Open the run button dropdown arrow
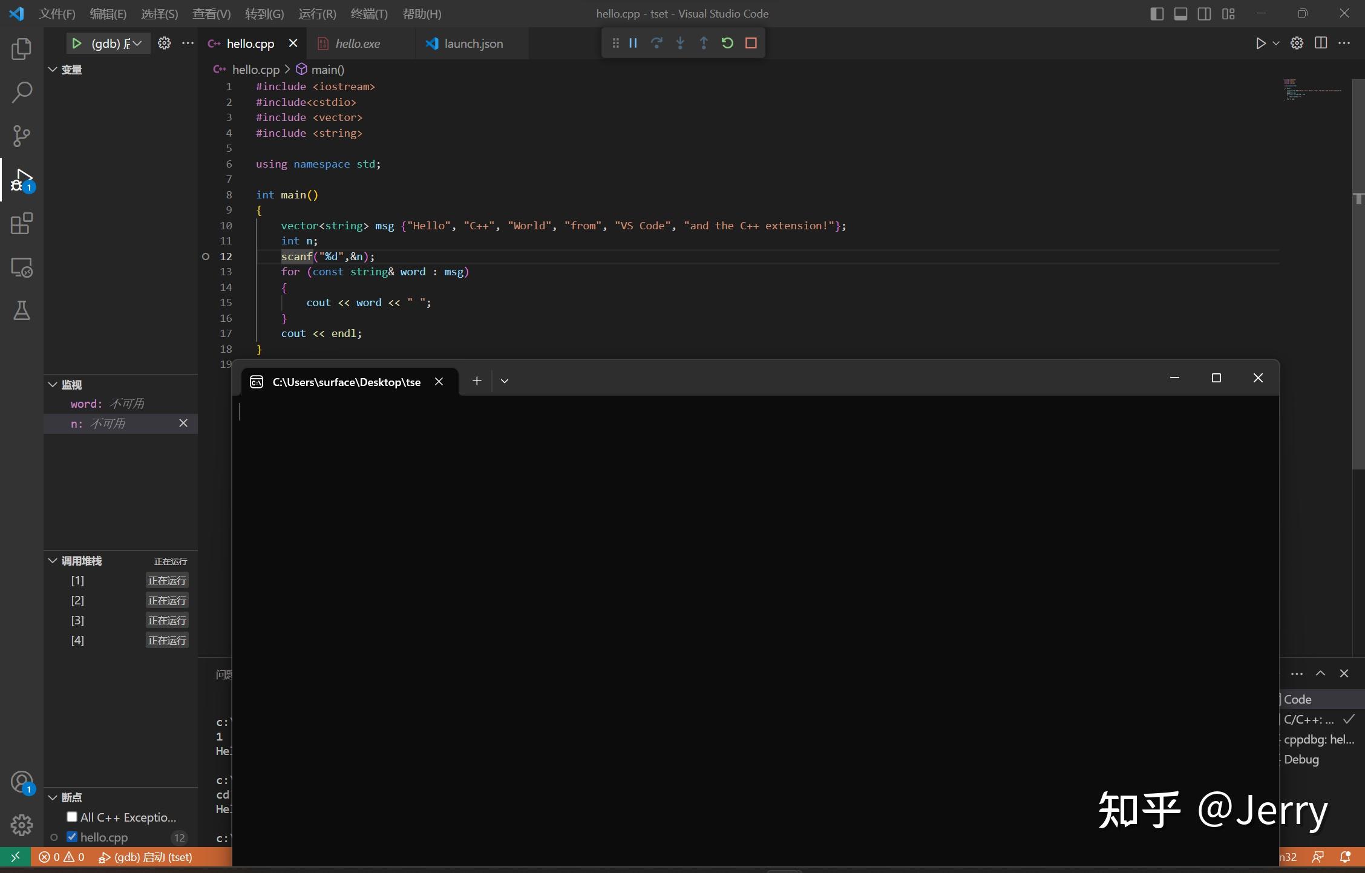 point(1276,43)
